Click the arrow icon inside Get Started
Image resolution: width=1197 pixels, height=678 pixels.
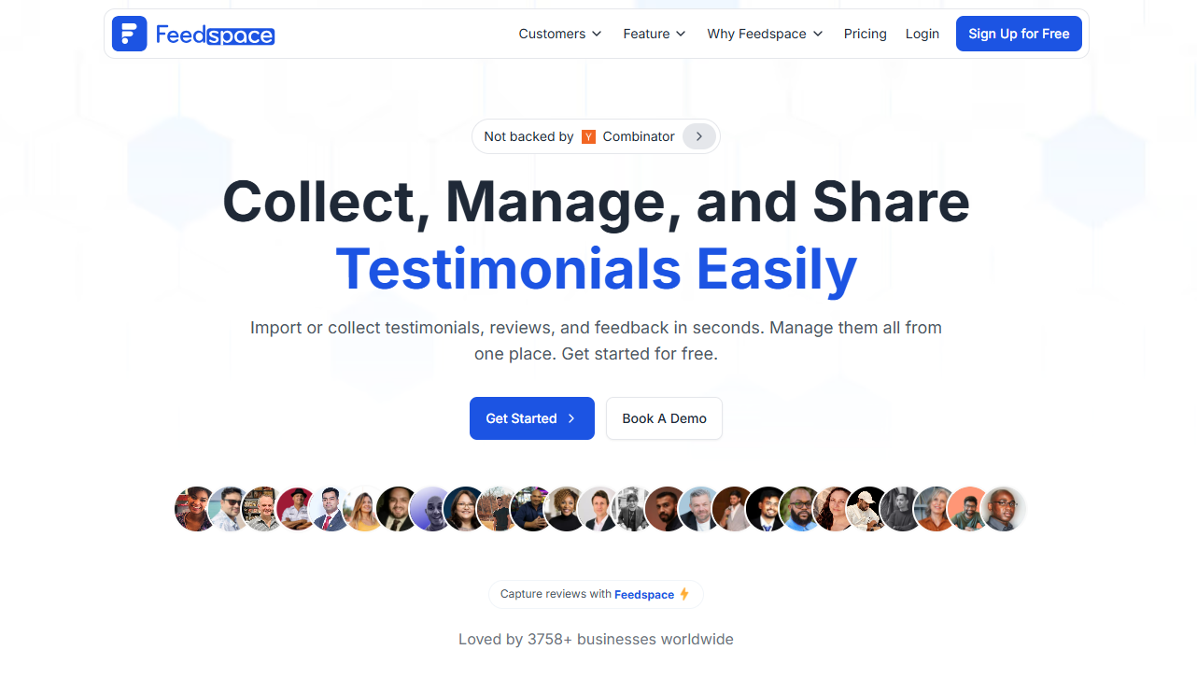click(571, 418)
